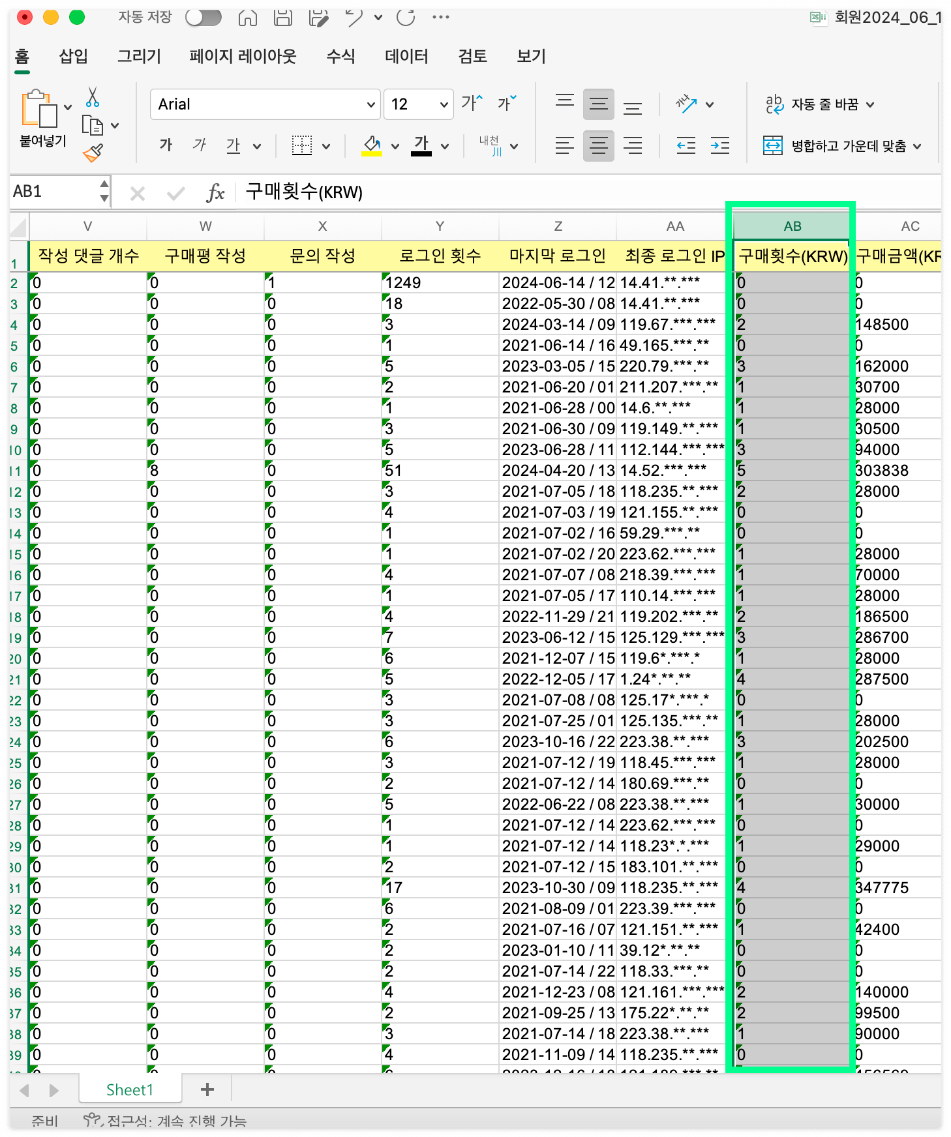951x1137 pixels.
Task: Click the 붙여넣기 paste clipboard icon
Action: click(39, 108)
